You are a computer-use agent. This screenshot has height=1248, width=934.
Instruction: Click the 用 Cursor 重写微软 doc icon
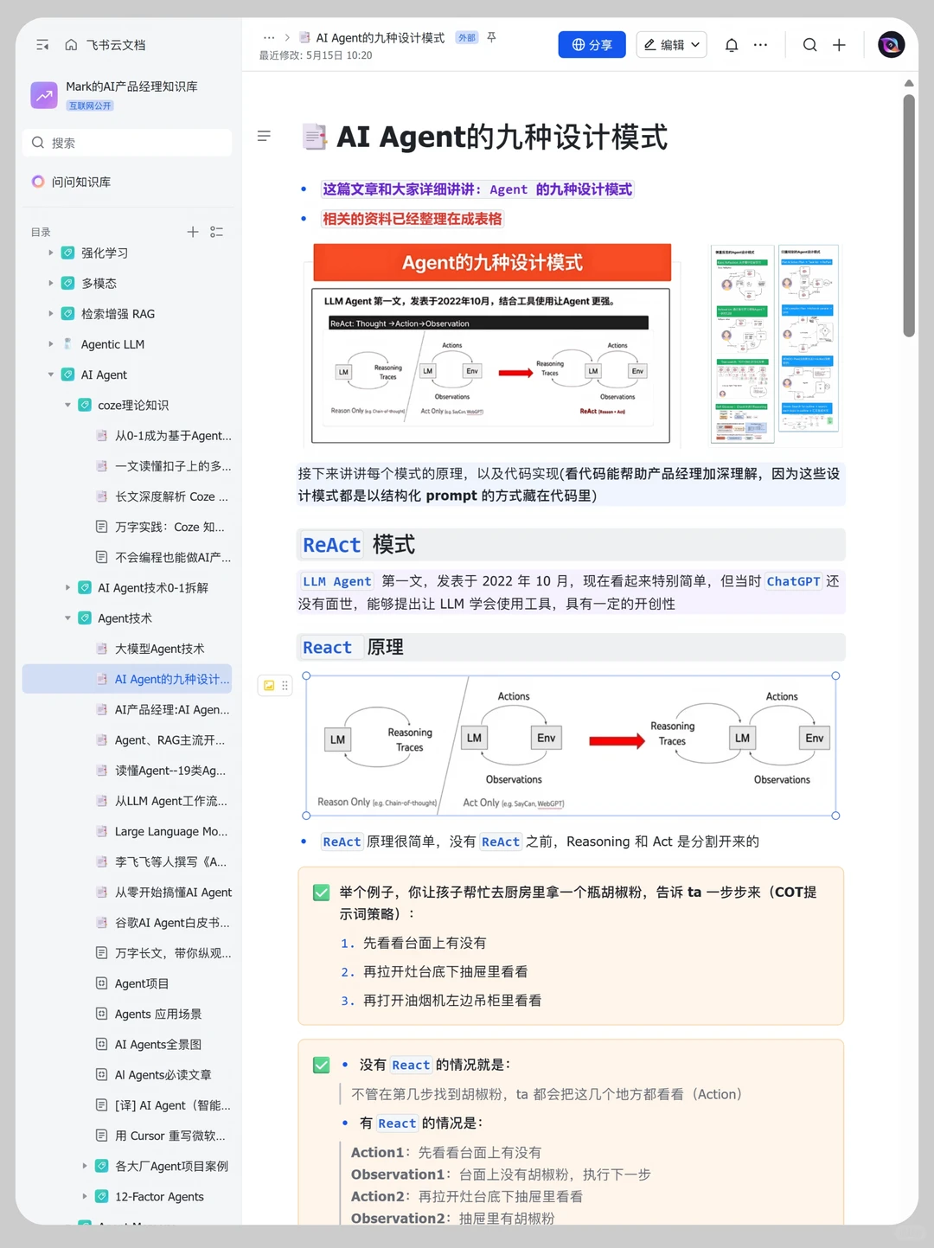101,1136
